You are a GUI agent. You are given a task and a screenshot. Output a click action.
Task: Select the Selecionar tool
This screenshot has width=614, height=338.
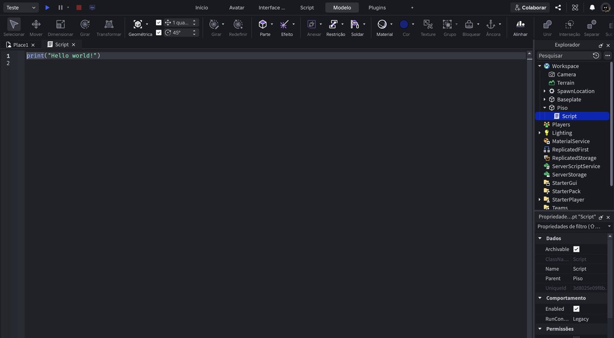pyautogui.click(x=14, y=27)
